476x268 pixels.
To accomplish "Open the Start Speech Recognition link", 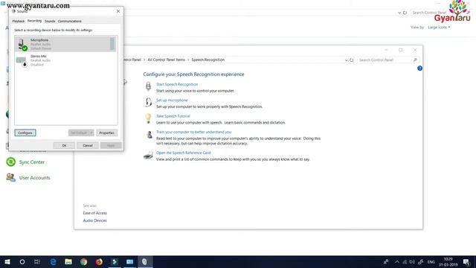I will [x=177, y=84].
